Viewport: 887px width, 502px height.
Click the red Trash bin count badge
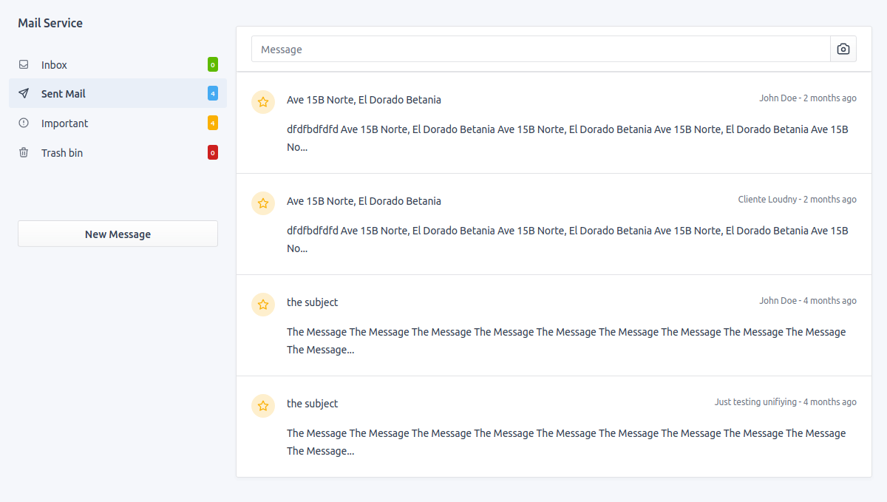[x=213, y=152]
